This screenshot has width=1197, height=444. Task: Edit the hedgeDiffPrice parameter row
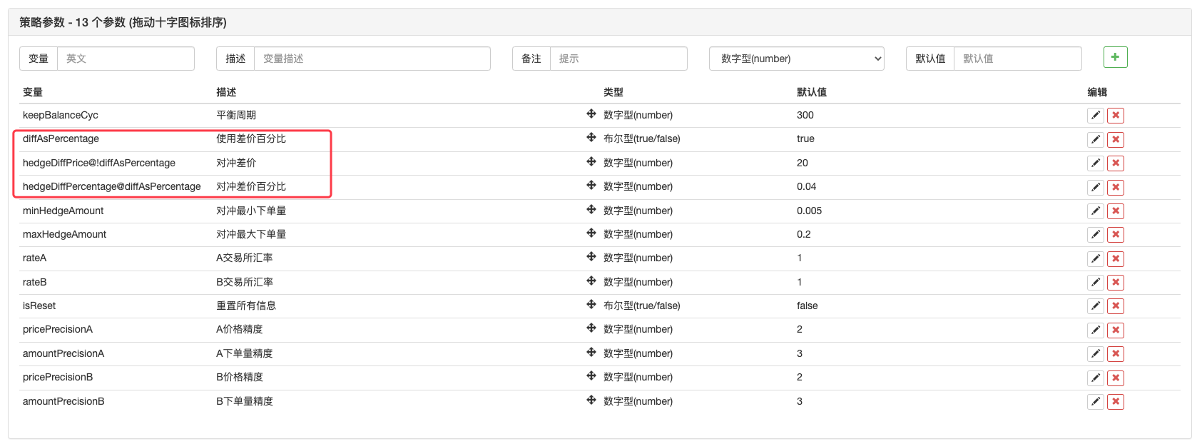click(x=1096, y=163)
